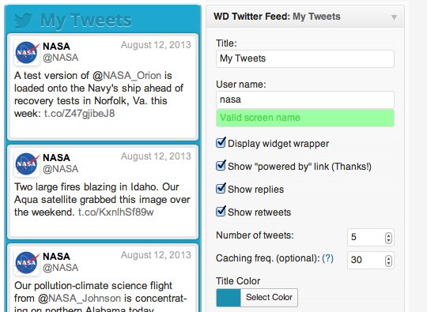
Task: Click NASA logo in third tweet
Action: click(x=27, y=262)
